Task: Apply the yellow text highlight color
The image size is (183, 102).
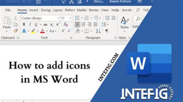Action: click(33, 31)
